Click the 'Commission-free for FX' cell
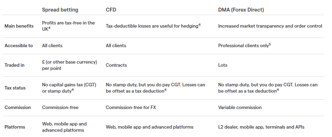332x137 pixels. (x=131, y=107)
